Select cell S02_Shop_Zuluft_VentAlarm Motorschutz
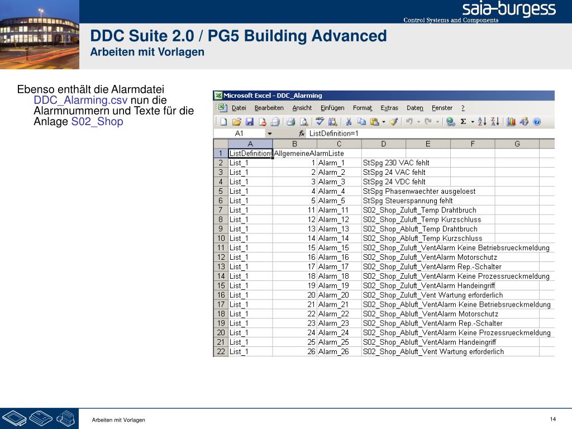Screen dimensions: 572x429 384,257
